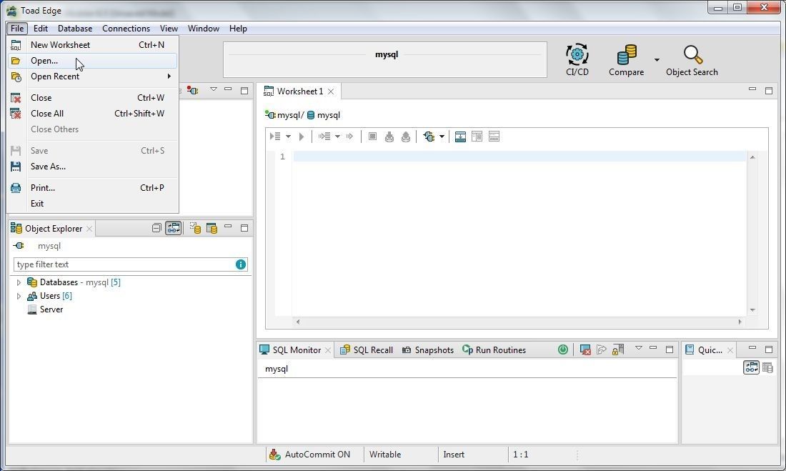Toggle the green SQL Monitor power button
Viewport: 786px width, 471px height.
tap(563, 349)
